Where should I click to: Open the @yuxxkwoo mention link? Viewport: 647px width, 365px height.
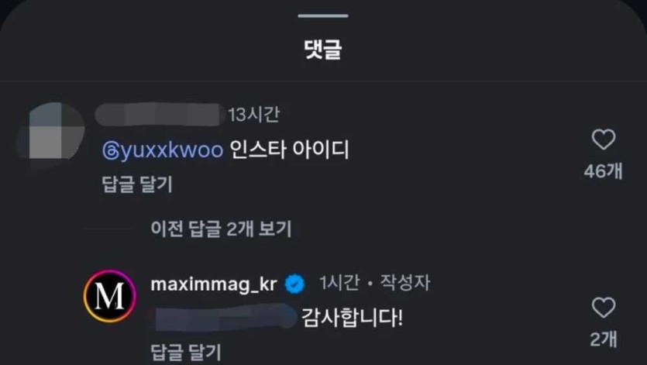(163, 150)
